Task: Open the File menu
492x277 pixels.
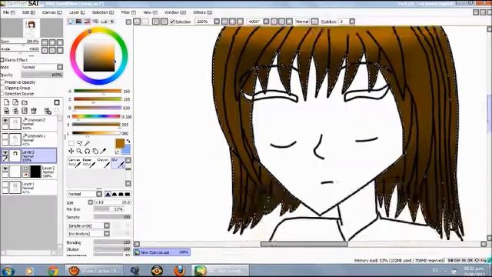Action: (8, 12)
